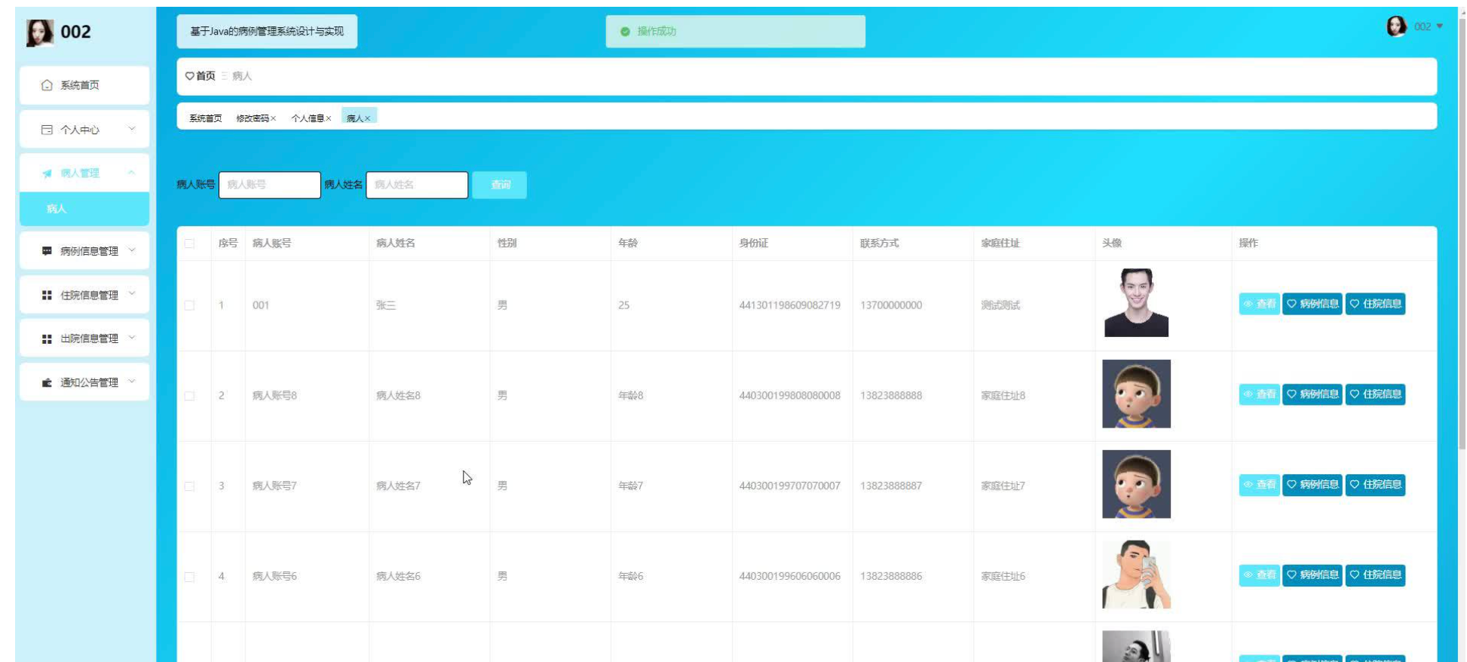Tick the checkbox for row 001
Screen dimensions: 1467x662
pos(189,305)
